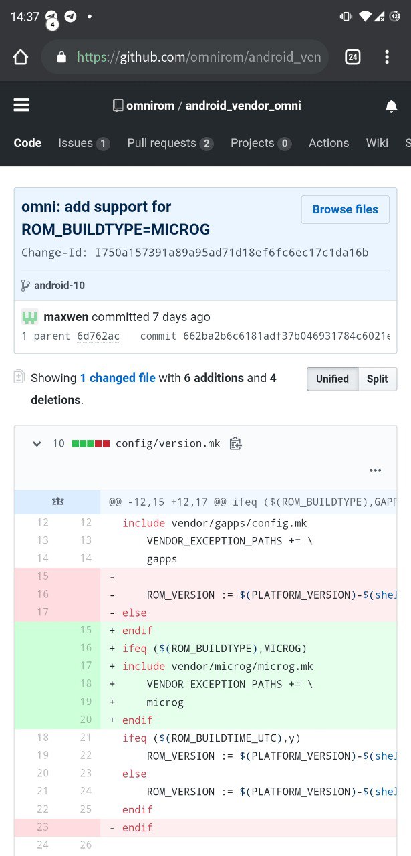Image resolution: width=411 pixels, height=856 pixels.
Task: Toggle the commit file list icon
Action: click(19, 377)
